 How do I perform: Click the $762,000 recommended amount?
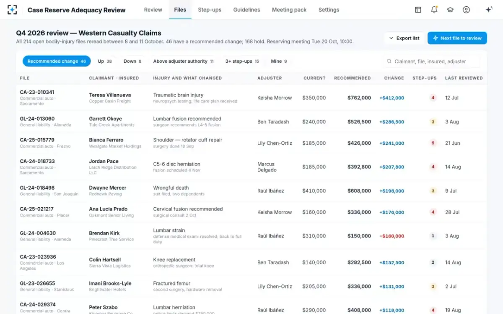pos(359,98)
